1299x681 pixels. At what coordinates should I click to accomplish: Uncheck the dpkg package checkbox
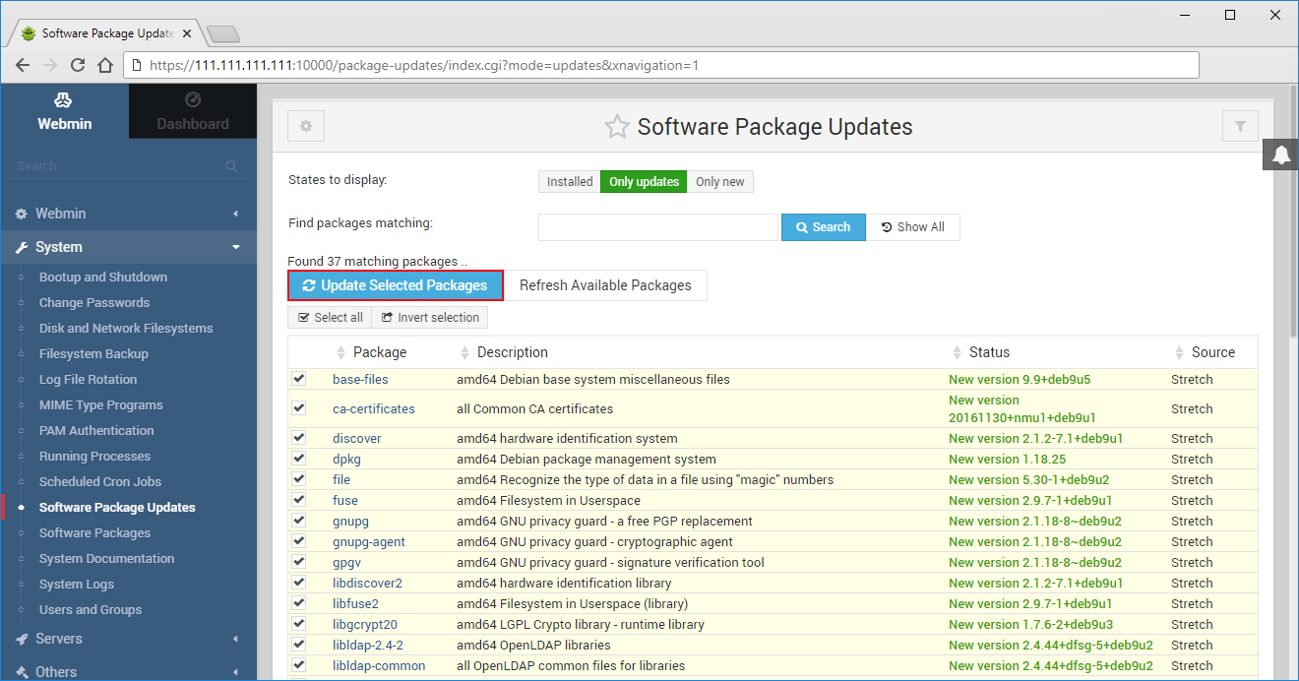pyautogui.click(x=299, y=459)
